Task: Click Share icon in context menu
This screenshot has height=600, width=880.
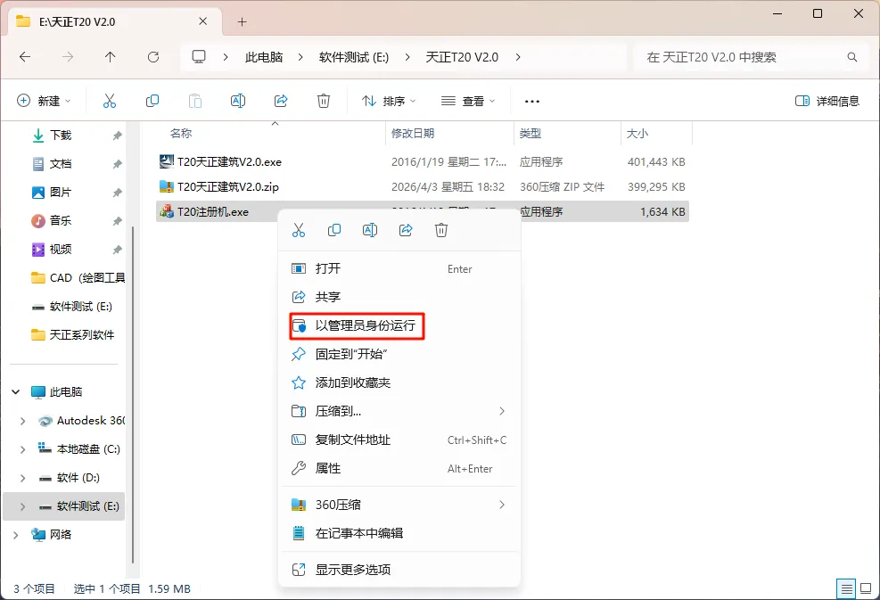Action: point(406,230)
